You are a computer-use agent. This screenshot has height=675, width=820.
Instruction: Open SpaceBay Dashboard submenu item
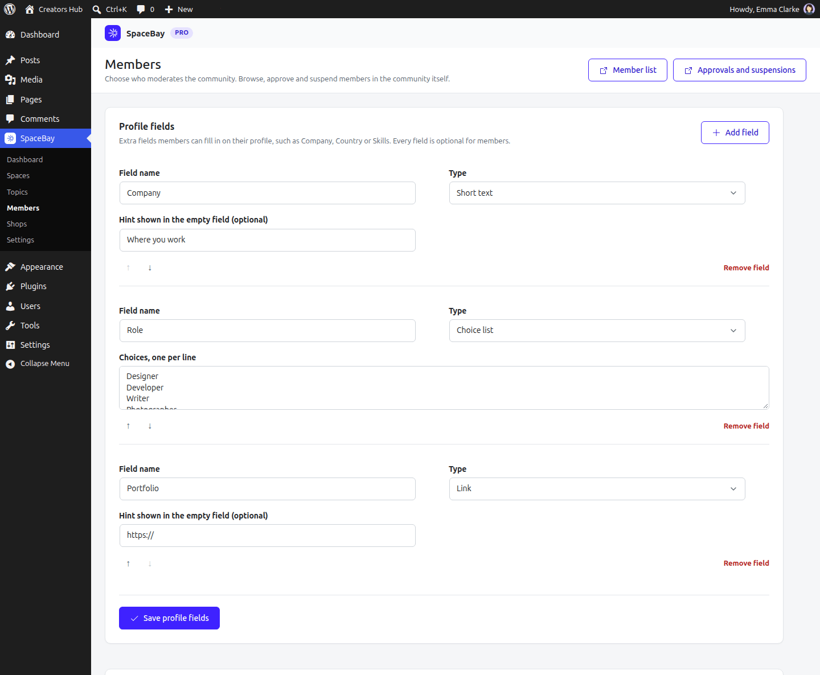pyautogui.click(x=24, y=160)
